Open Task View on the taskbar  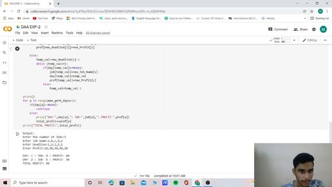point(100,182)
